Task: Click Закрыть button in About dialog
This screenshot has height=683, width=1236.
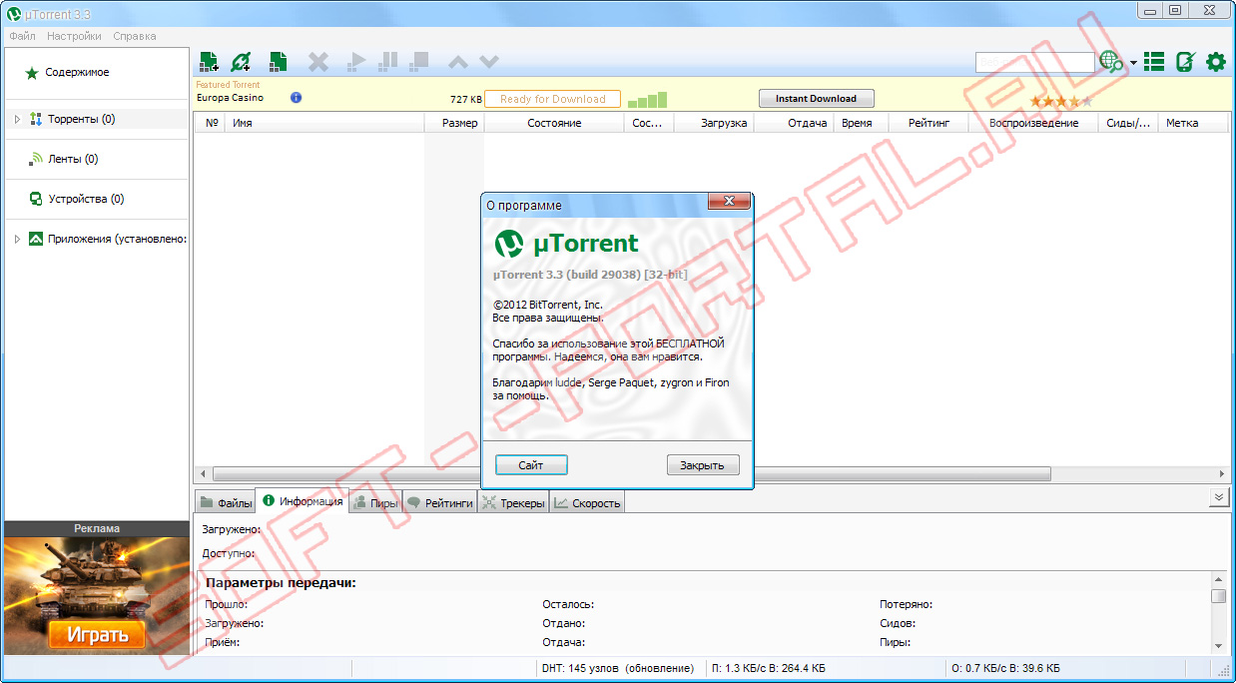Action: pos(703,465)
